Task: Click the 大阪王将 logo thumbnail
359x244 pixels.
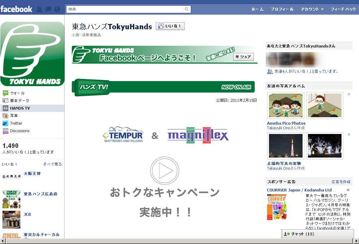Action: coord(11,176)
